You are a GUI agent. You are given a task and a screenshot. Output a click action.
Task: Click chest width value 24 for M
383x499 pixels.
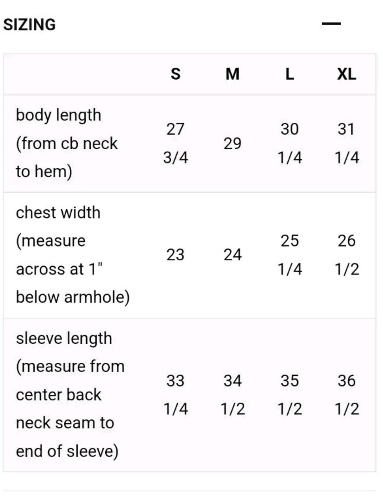coord(232,255)
